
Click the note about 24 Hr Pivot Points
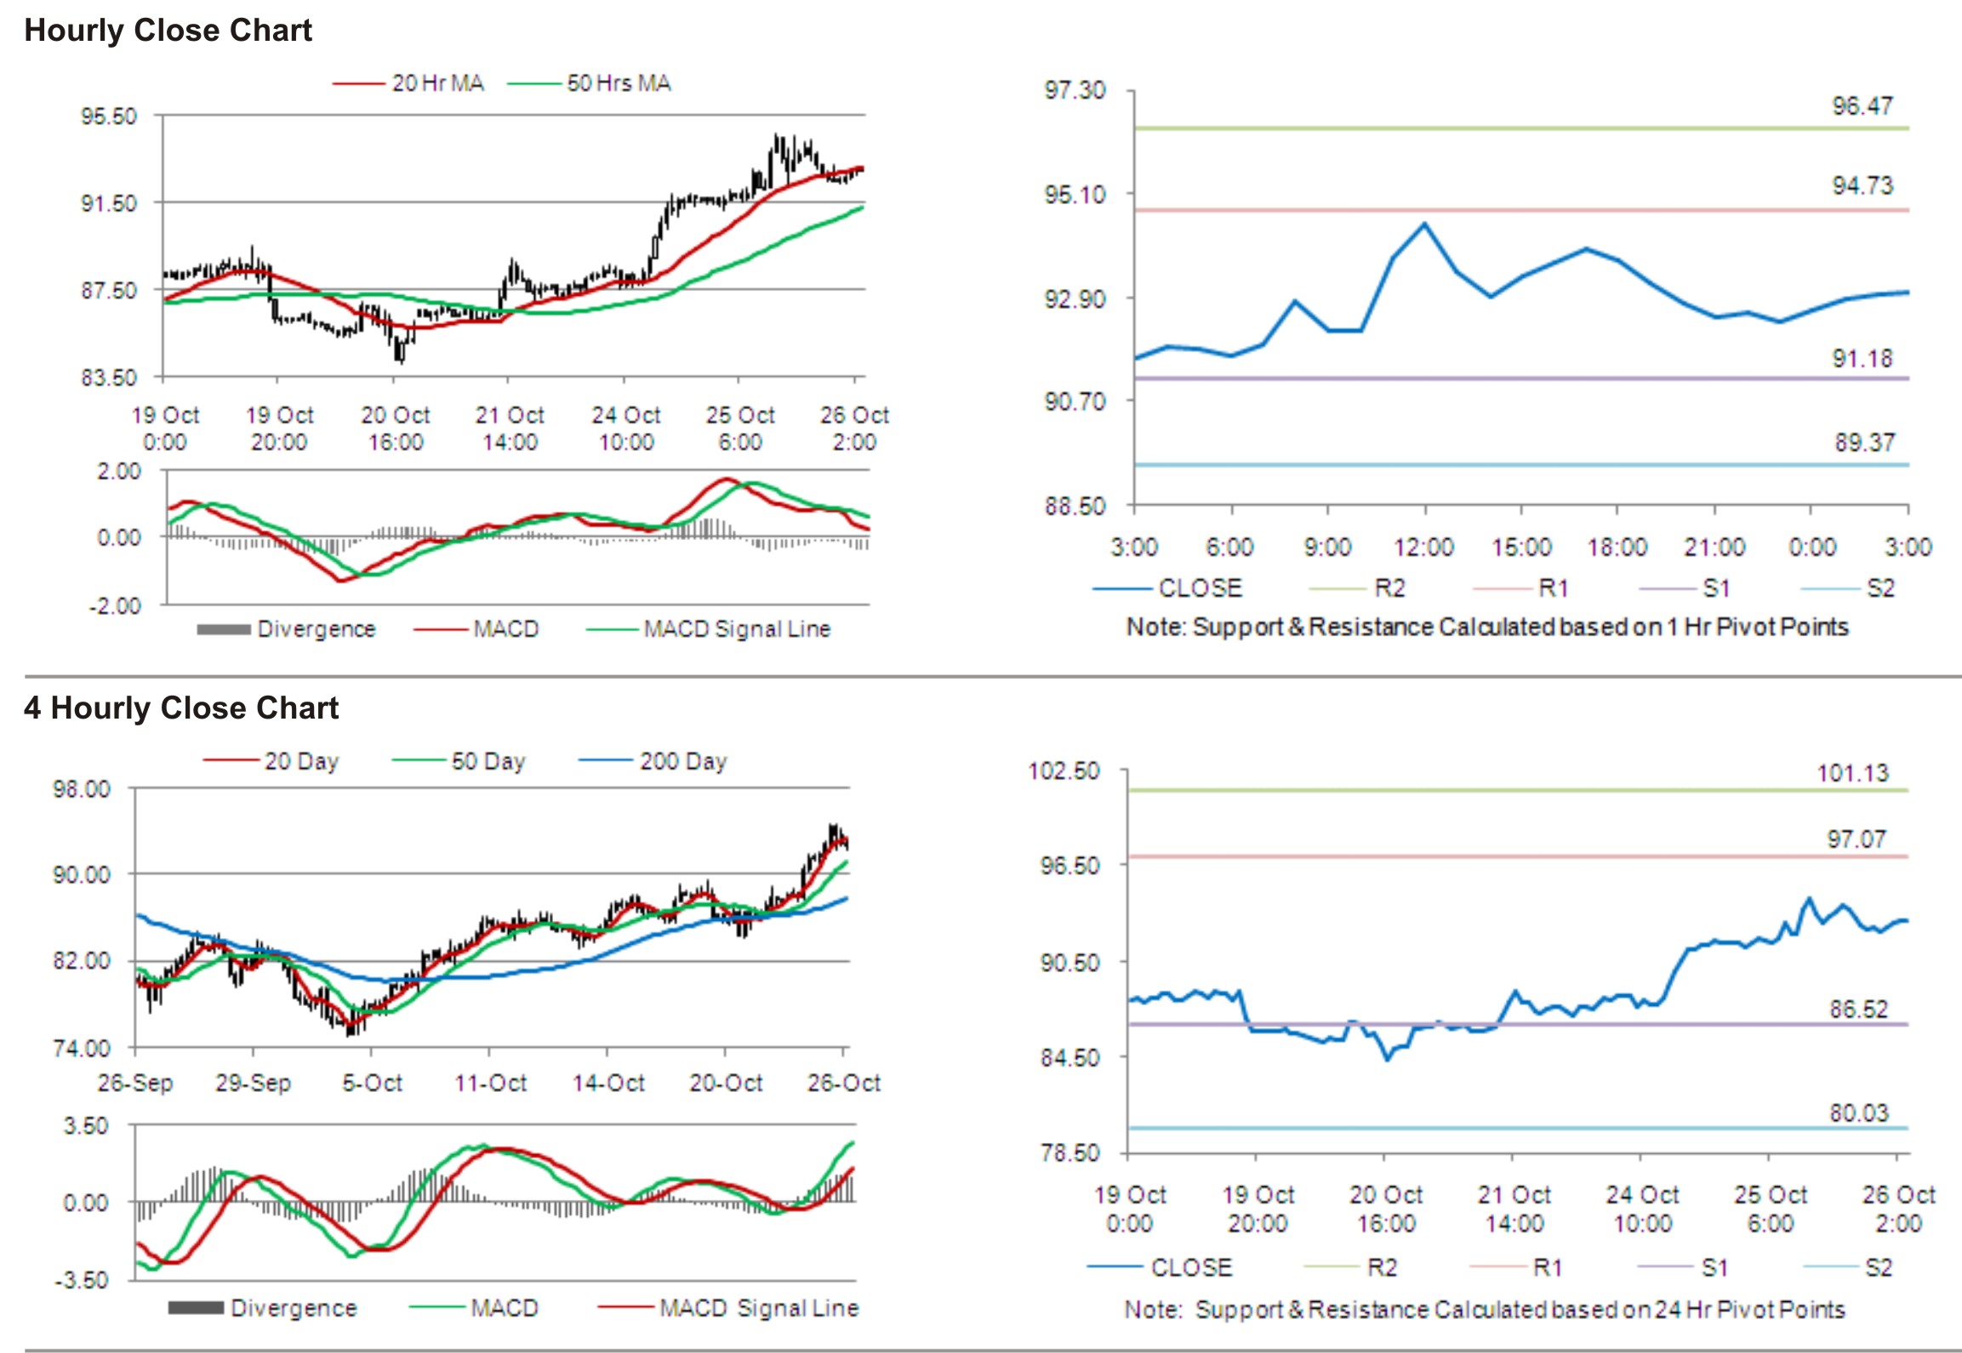(x=1485, y=1310)
